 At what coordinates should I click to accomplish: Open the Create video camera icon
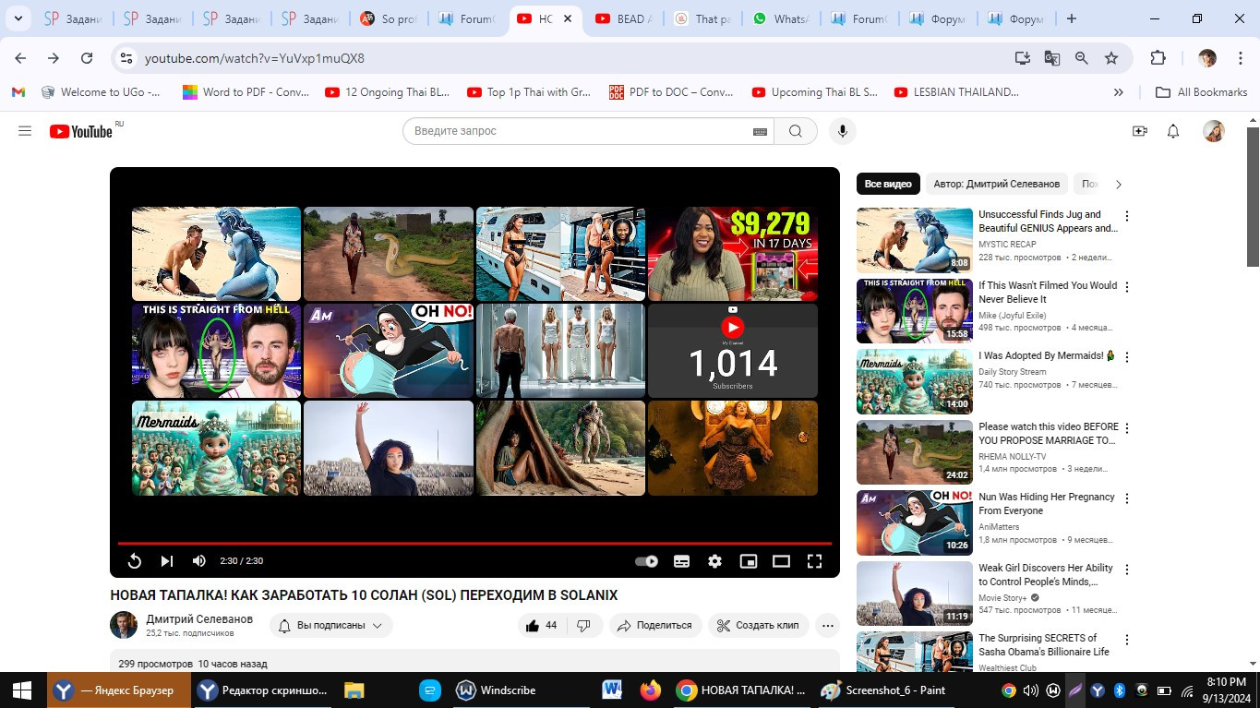(1139, 131)
